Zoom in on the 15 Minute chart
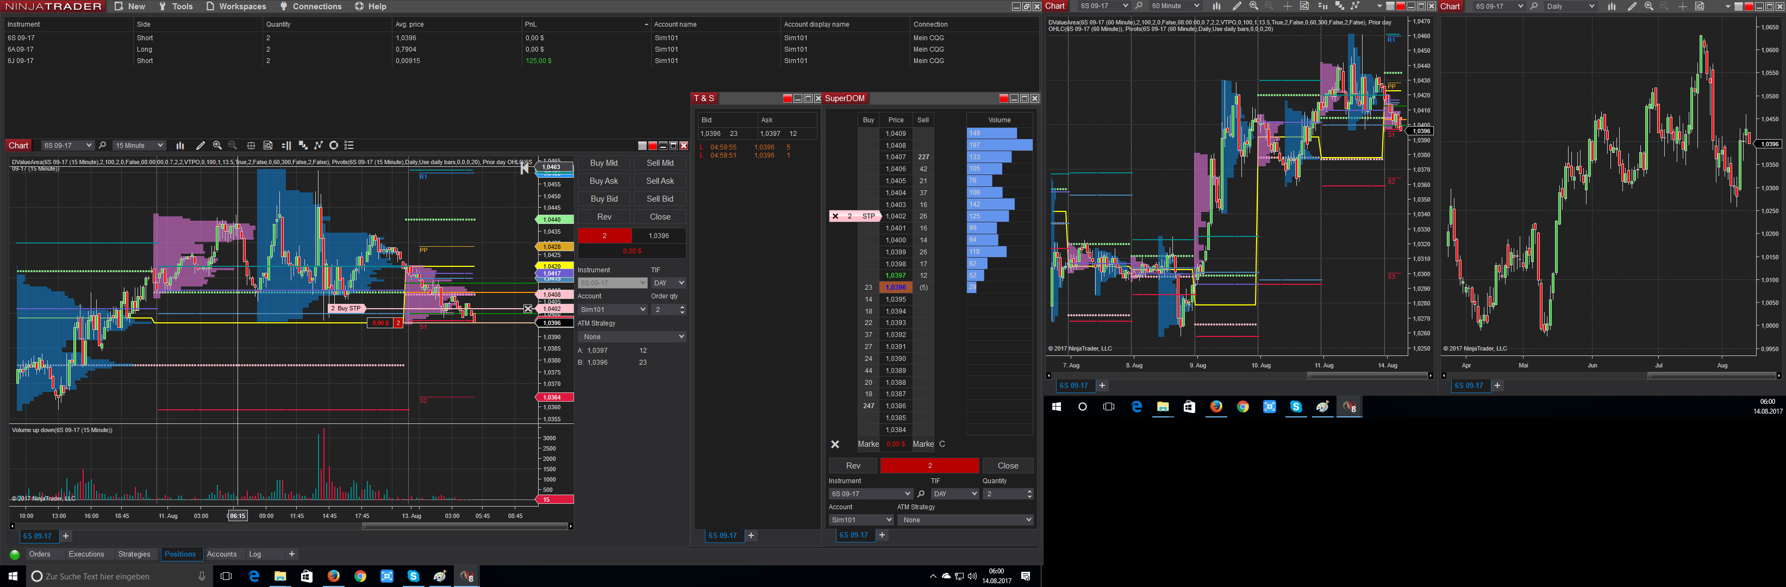 217,146
